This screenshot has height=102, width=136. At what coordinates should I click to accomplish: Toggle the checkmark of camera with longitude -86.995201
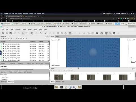1,58
